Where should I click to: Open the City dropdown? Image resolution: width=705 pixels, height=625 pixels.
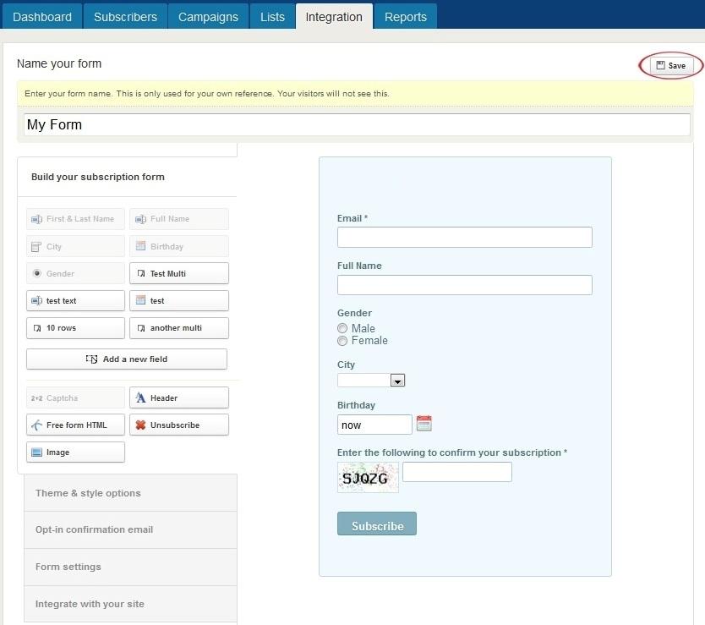click(371, 381)
